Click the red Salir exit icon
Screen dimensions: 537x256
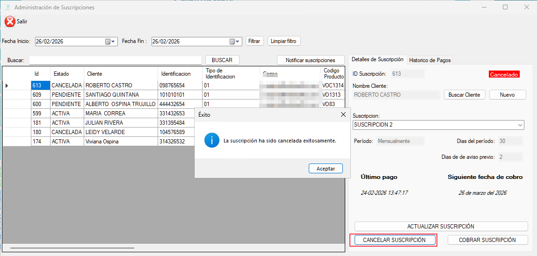(x=9, y=21)
